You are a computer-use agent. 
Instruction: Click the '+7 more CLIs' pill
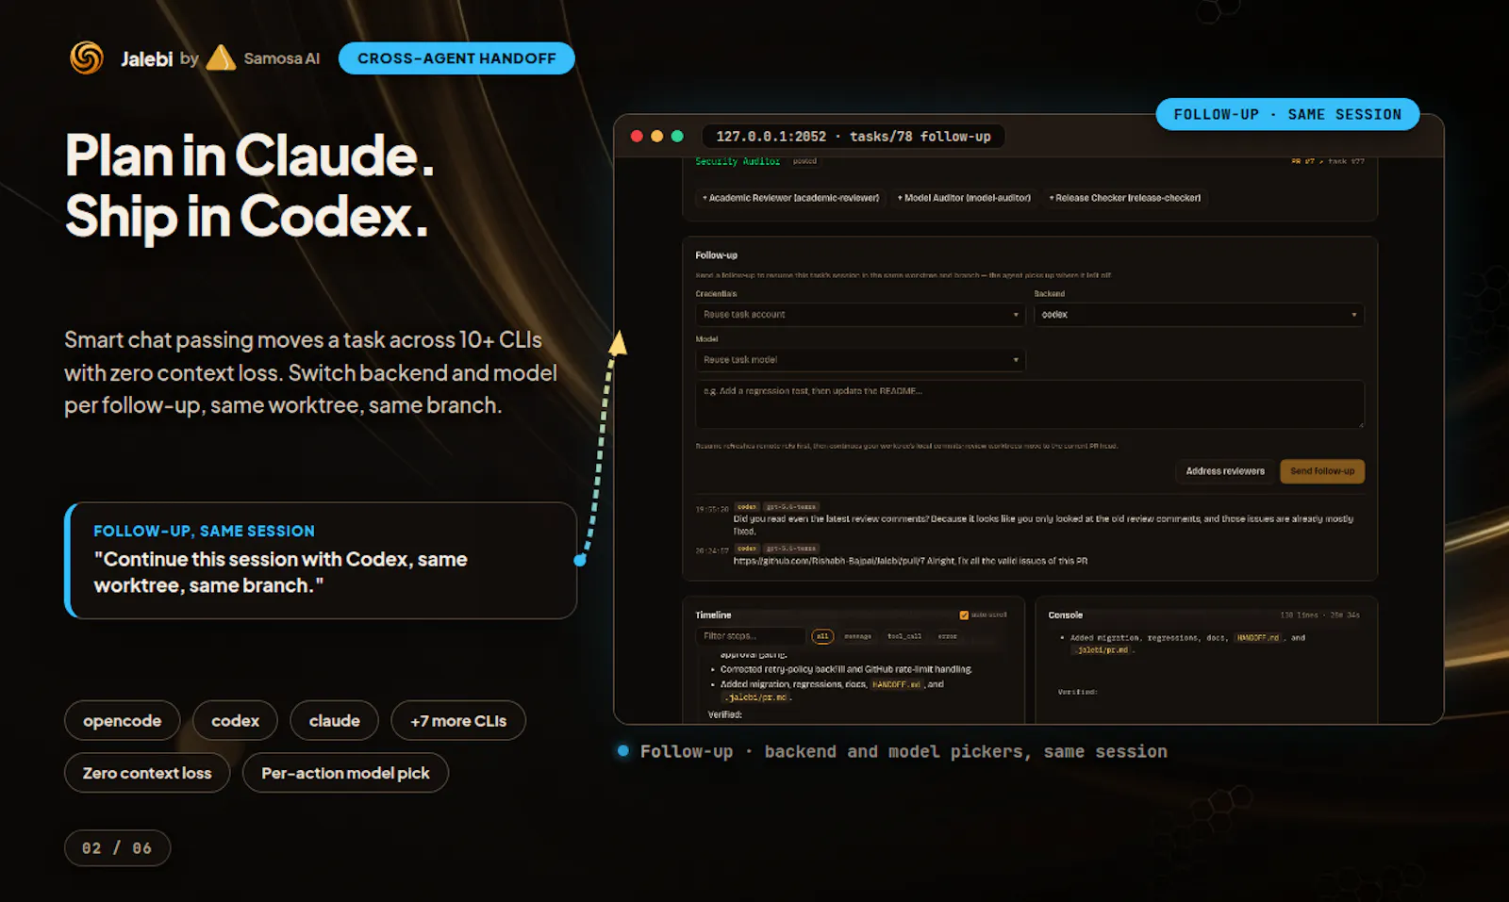pyautogui.click(x=458, y=721)
